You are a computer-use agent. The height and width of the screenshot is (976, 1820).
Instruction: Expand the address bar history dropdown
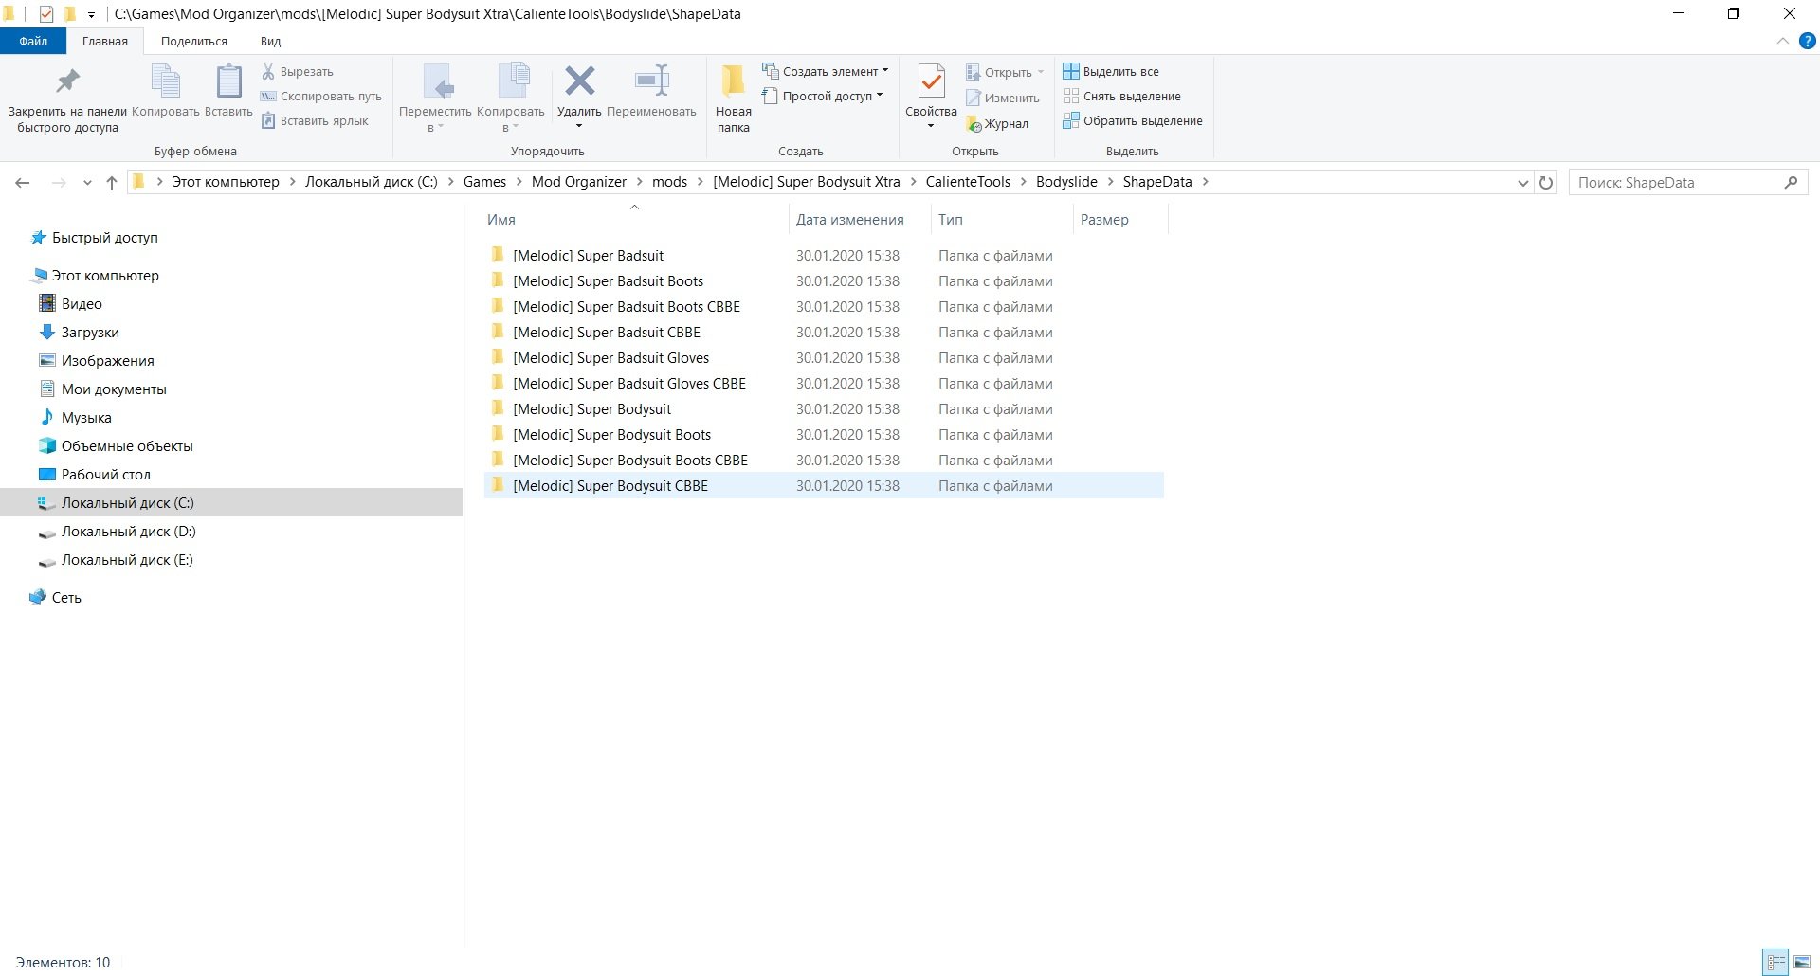pyautogui.click(x=1522, y=182)
